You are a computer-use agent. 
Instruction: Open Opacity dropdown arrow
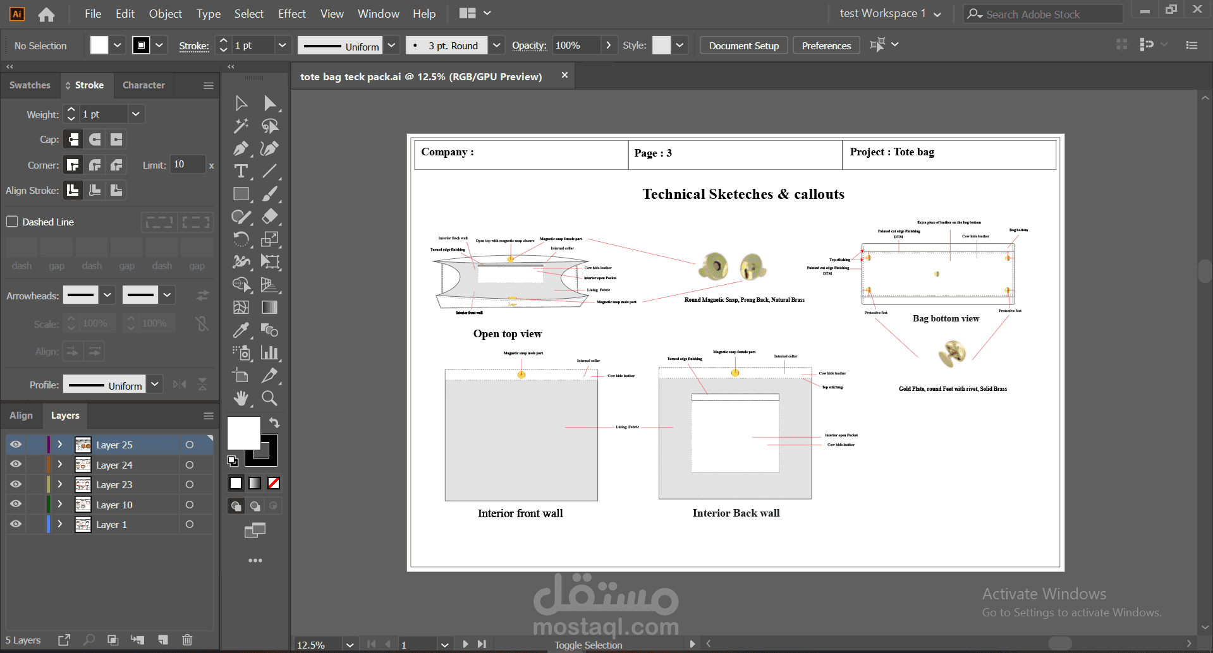[x=608, y=45]
